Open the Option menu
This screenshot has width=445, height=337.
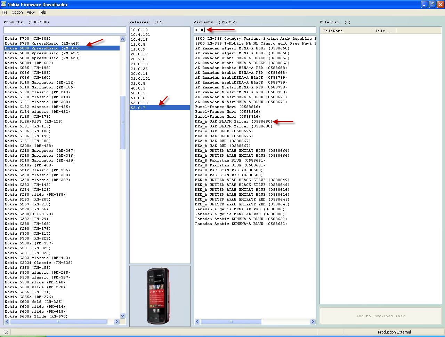tap(17, 12)
